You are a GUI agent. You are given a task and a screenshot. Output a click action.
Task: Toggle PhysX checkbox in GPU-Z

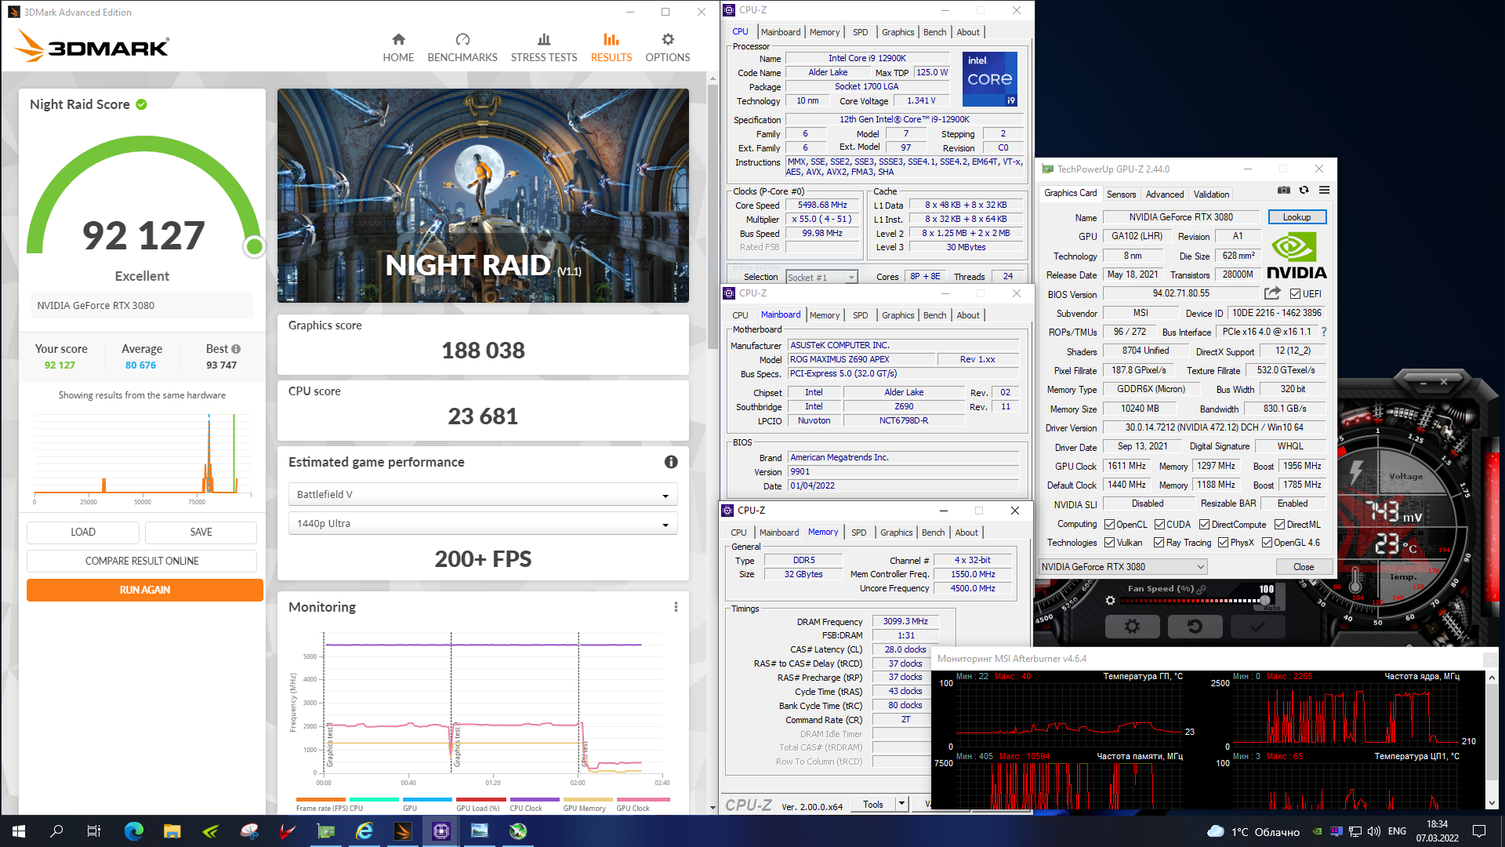[x=1223, y=543]
